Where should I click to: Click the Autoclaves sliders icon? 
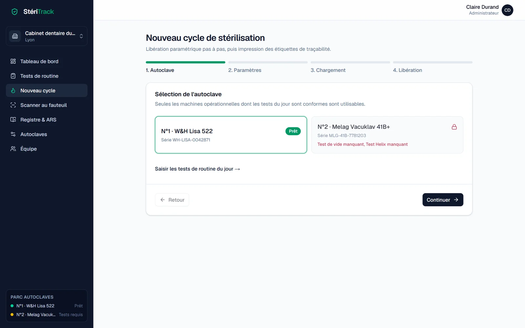pos(13,134)
